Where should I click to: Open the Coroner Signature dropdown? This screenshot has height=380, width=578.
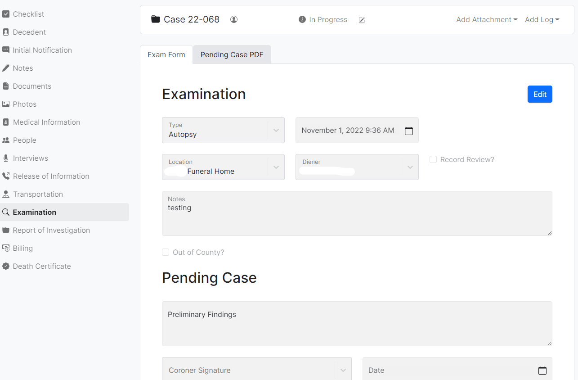[344, 369]
